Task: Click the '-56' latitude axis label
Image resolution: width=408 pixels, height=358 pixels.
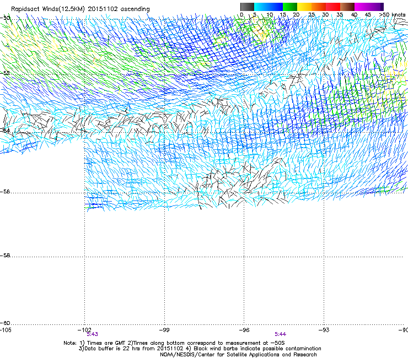Action: (5, 192)
